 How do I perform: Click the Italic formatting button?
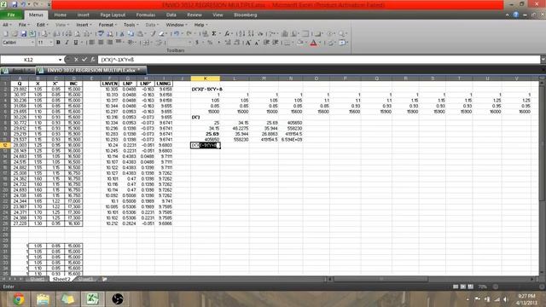tap(67, 43)
